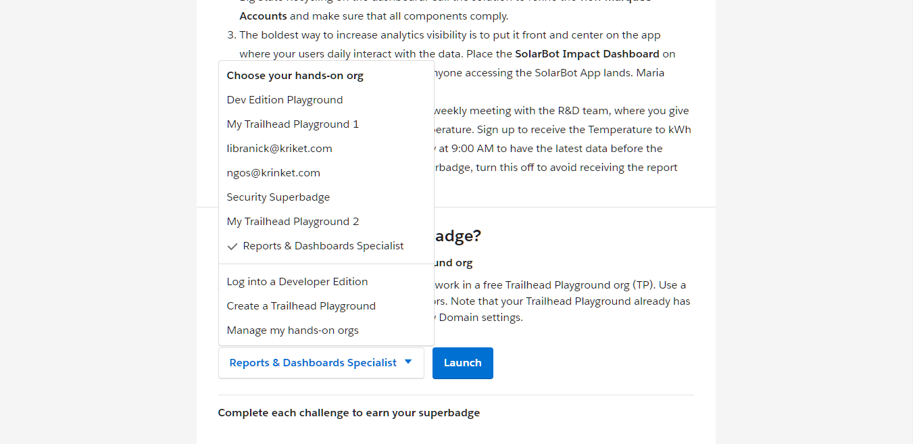Viewport: 913px width, 444px height.
Task: Click 'Complete each challenge' heading text
Action: click(x=349, y=413)
